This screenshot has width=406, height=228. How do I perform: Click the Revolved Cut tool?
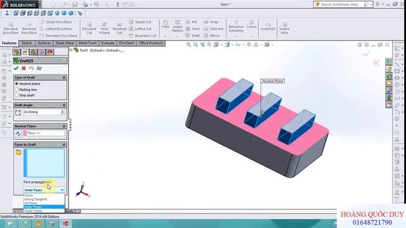point(119,28)
